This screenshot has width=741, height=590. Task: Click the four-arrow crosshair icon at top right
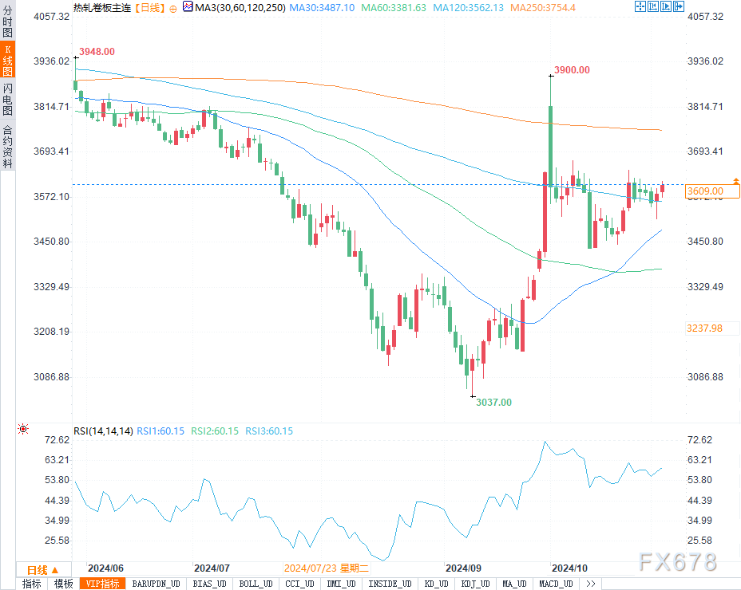tap(641, 7)
